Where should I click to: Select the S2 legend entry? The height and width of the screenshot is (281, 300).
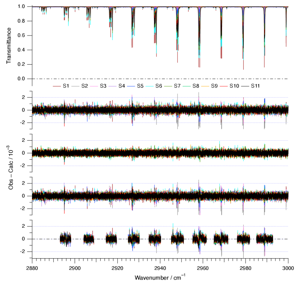(84, 86)
